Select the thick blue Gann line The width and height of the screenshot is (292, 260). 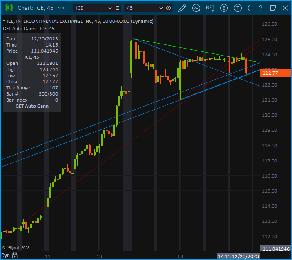click(220, 85)
